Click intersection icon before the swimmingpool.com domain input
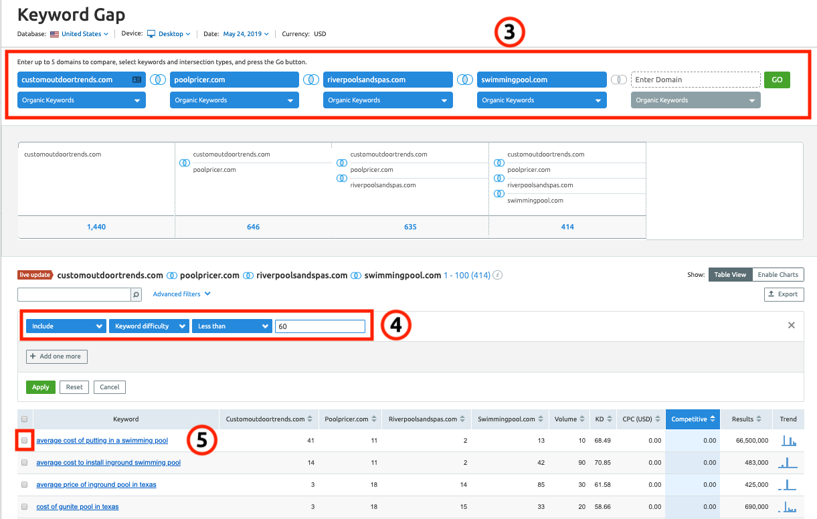 [x=465, y=80]
